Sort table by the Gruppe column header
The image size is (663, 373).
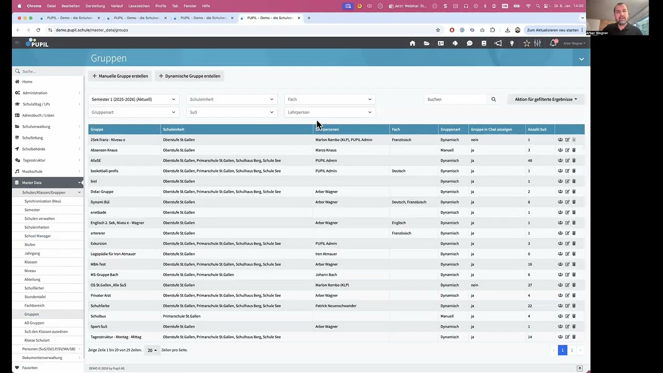tap(124, 130)
